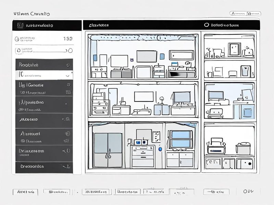Expand the Upoaicana list row

point(44,105)
